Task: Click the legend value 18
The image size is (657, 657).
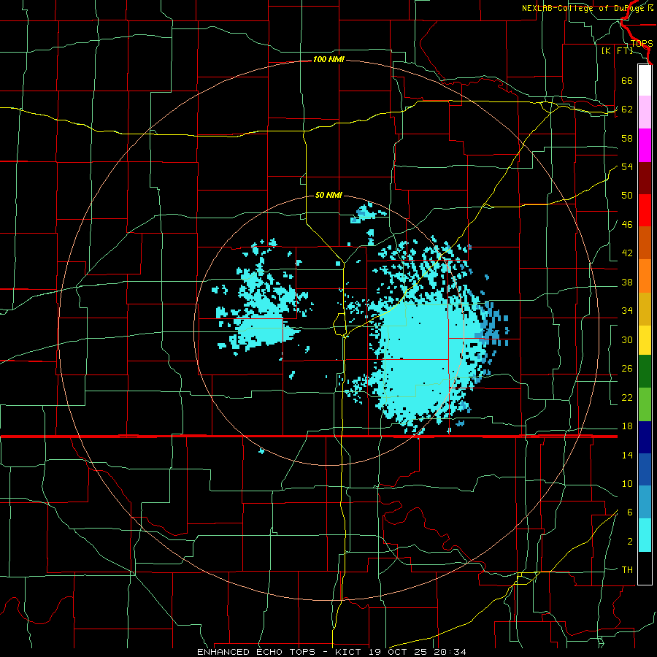Action: 627,426
